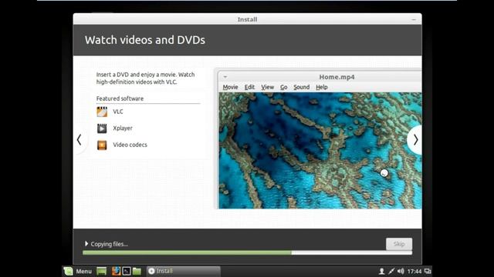Click the Menu label in panel

pos(84,272)
